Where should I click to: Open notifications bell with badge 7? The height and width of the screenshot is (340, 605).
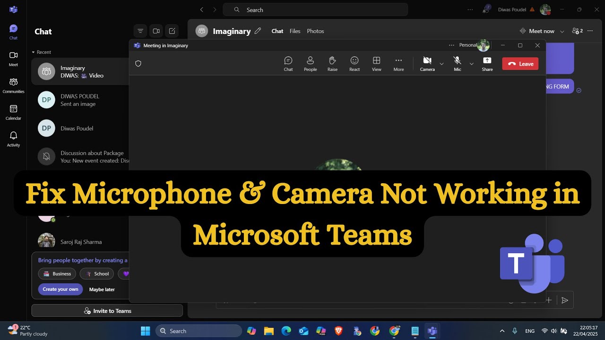pos(486,9)
